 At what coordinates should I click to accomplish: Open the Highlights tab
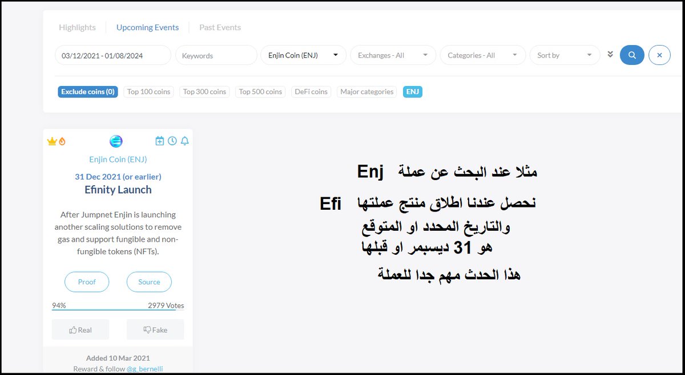pyautogui.click(x=77, y=27)
